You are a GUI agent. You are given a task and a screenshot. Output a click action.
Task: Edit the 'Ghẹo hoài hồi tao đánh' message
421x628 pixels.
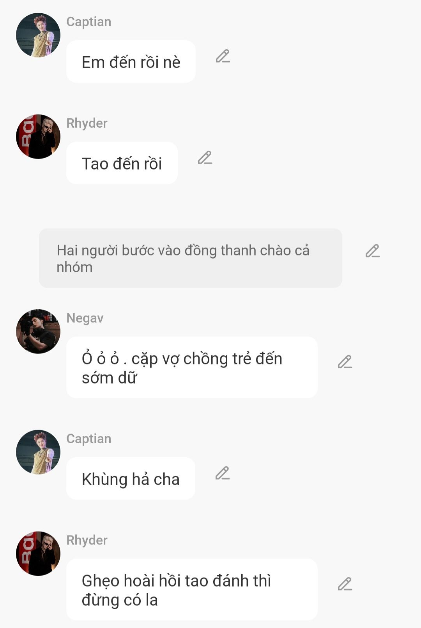[x=345, y=584]
